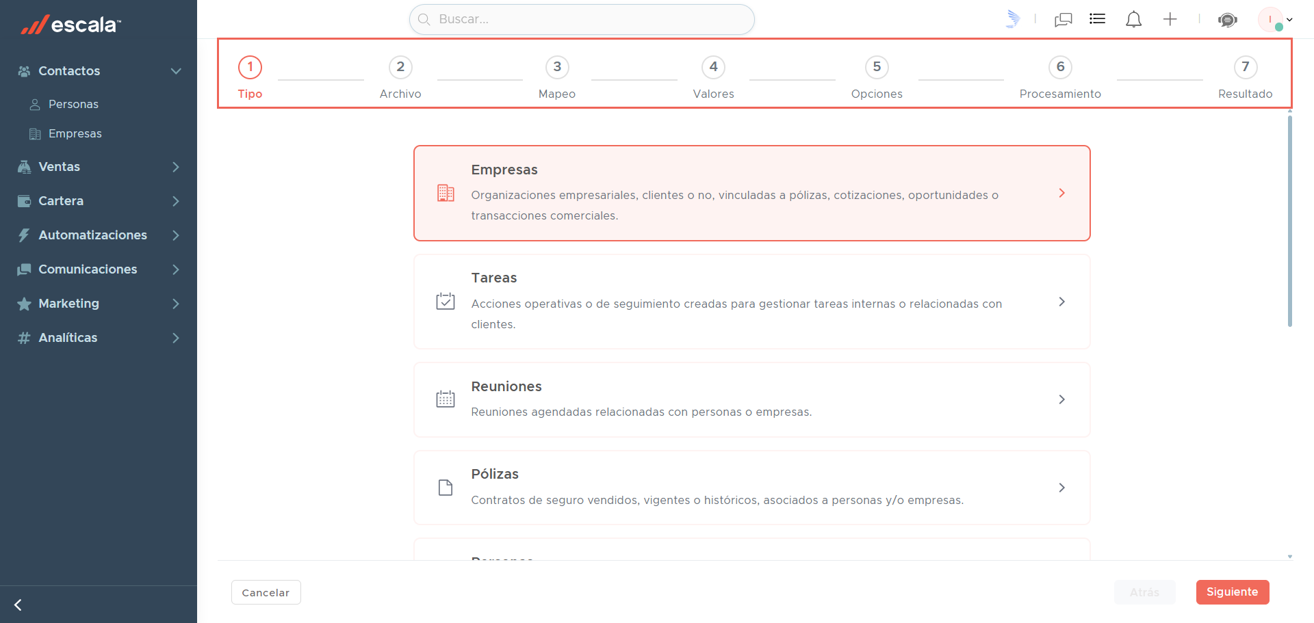
Task: Choose the Pólizas import type title
Action: pyautogui.click(x=495, y=474)
